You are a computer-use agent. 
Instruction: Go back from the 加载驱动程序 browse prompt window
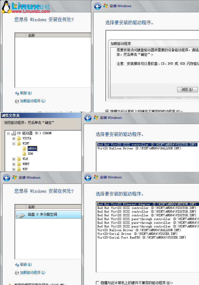[x=98, y=6]
